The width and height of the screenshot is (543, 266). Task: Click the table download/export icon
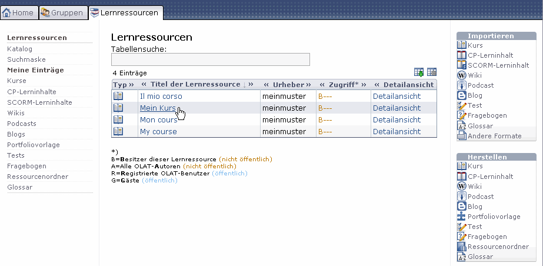(419, 72)
